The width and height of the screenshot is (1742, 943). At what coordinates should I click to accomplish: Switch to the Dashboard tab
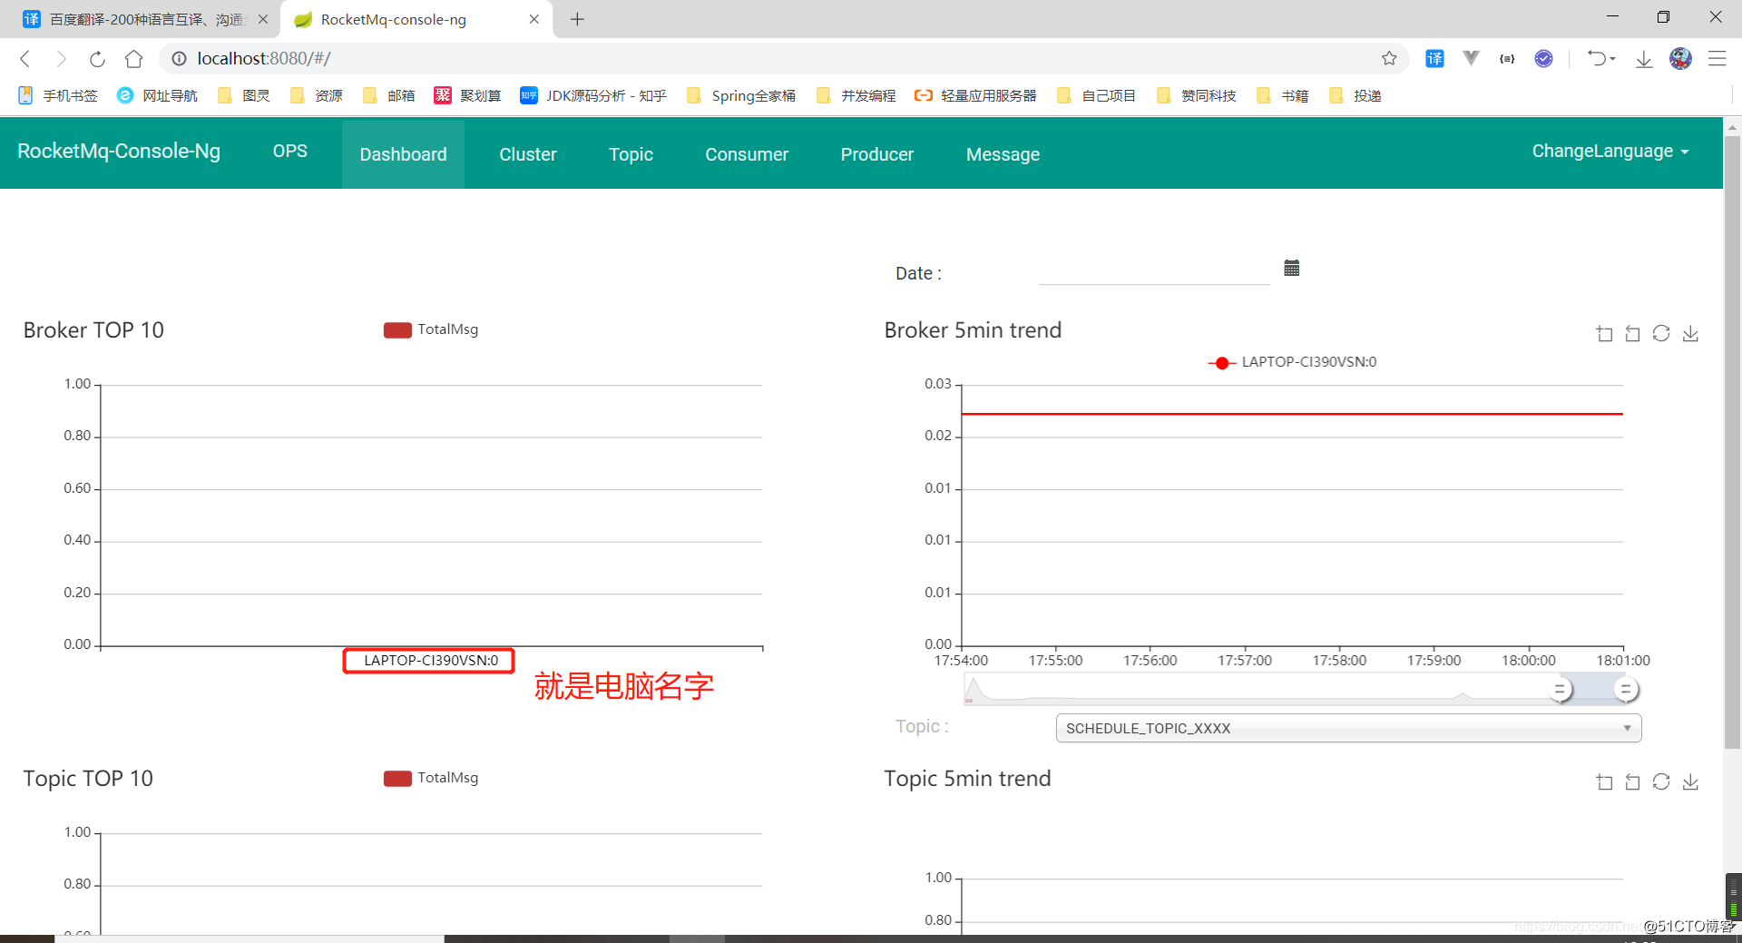tap(403, 154)
